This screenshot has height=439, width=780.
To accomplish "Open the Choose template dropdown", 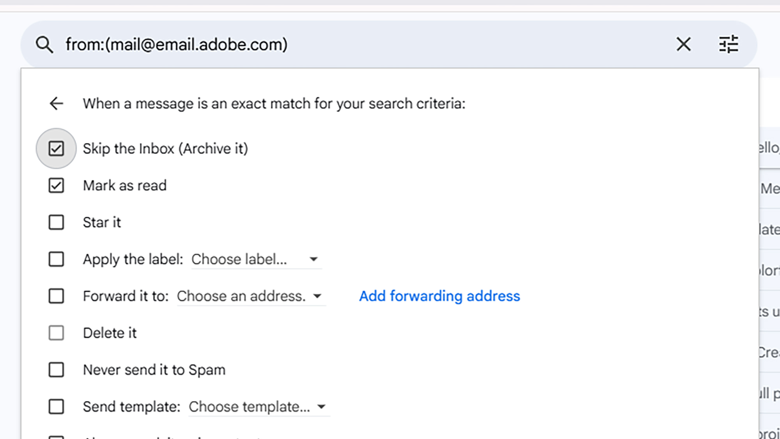I will (x=257, y=407).
